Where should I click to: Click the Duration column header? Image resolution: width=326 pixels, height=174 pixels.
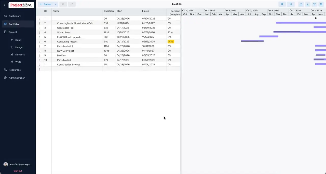click(x=109, y=11)
